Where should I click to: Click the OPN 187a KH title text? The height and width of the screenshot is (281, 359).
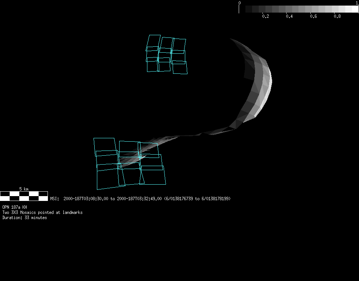coord(14,207)
